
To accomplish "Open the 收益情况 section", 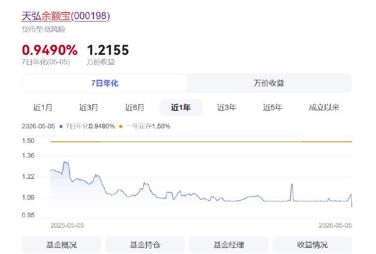I will coord(312,245).
